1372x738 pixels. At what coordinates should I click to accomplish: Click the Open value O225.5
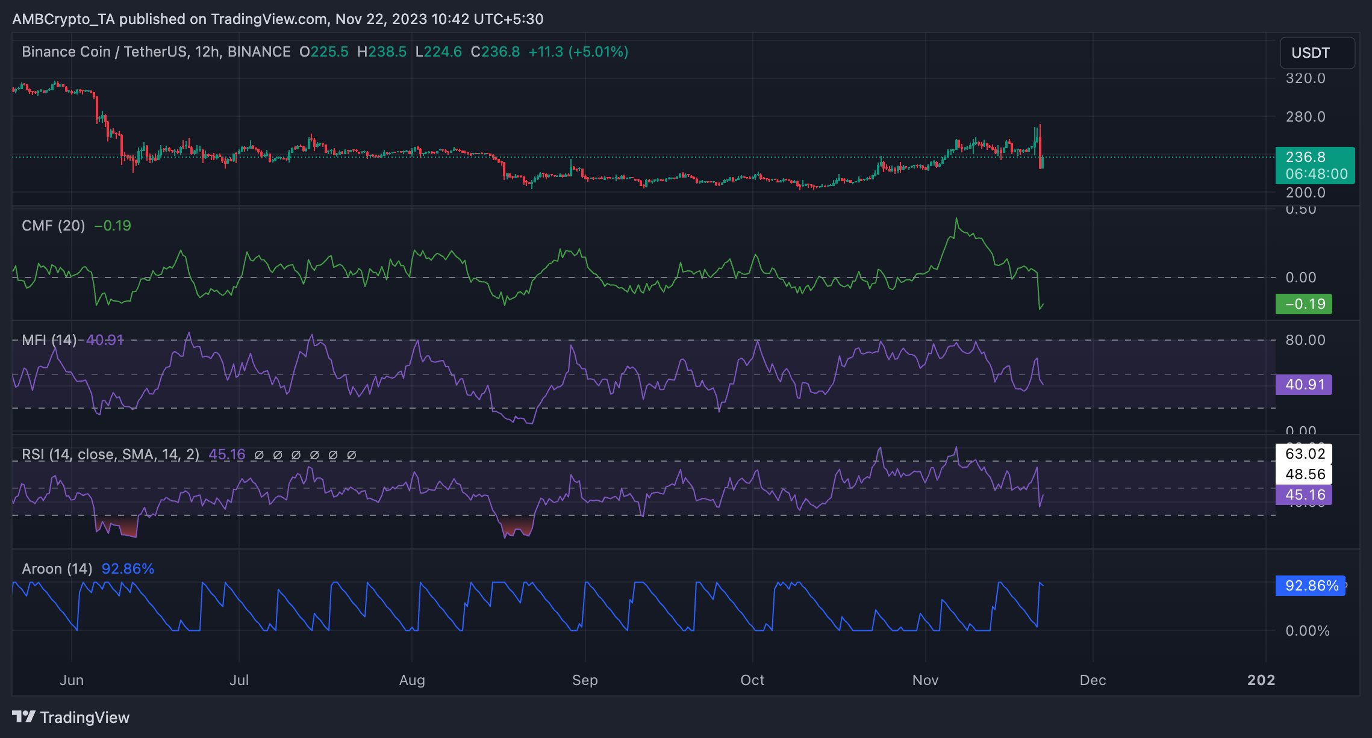[324, 52]
